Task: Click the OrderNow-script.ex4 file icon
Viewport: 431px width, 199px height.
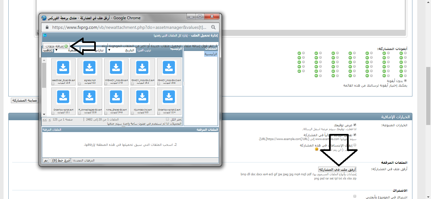Action: [63, 97]
